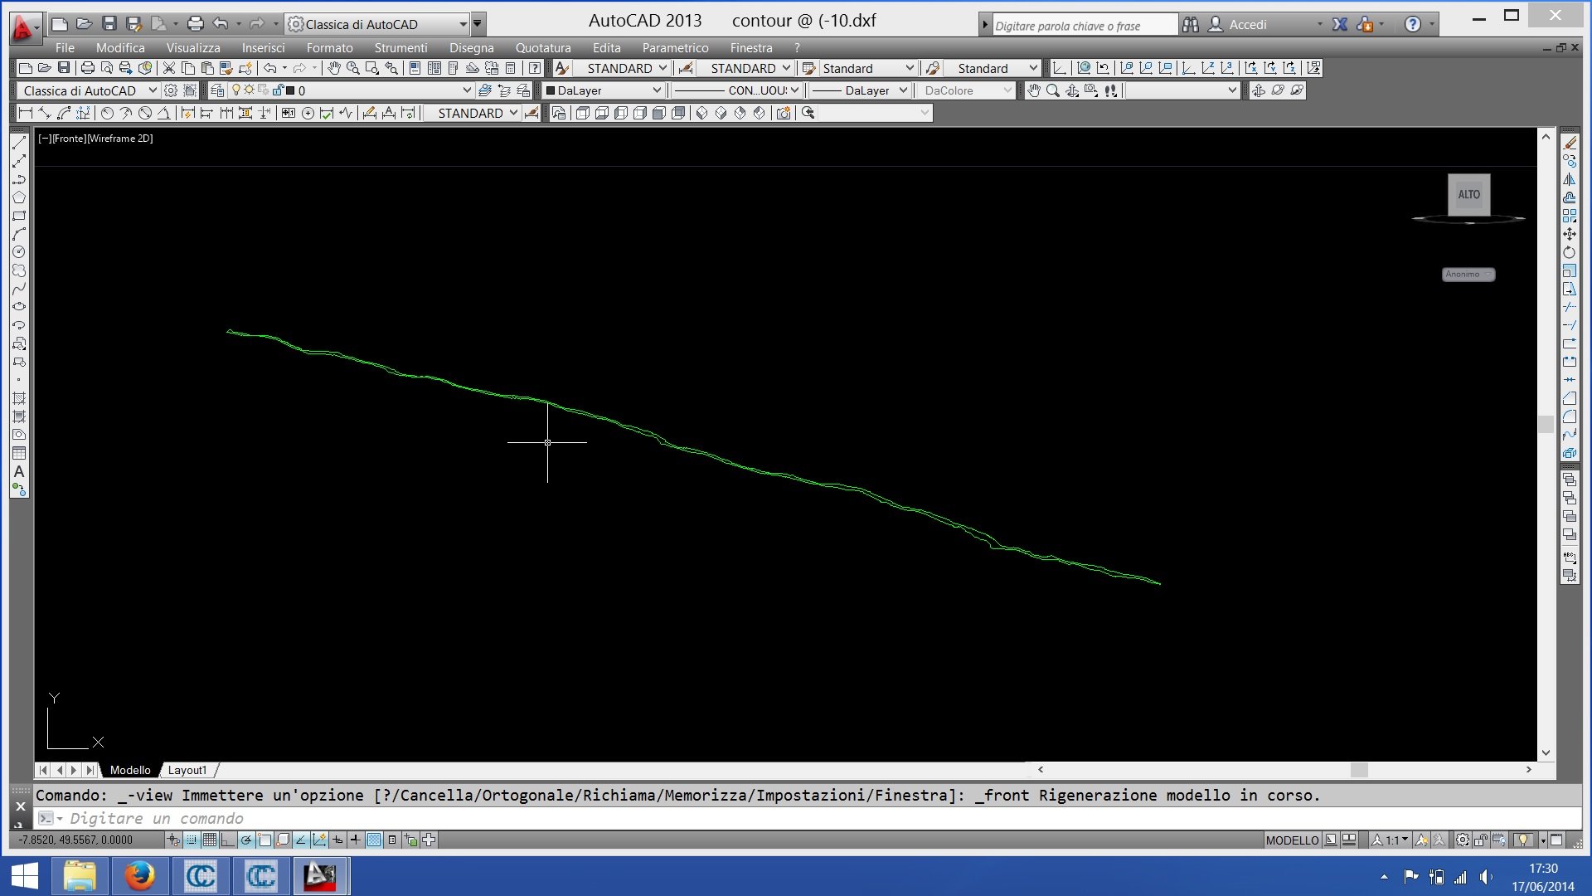Open the layer 0 dropdown list
Screen dimensions: 1592x896
click(x=466, y=90)
